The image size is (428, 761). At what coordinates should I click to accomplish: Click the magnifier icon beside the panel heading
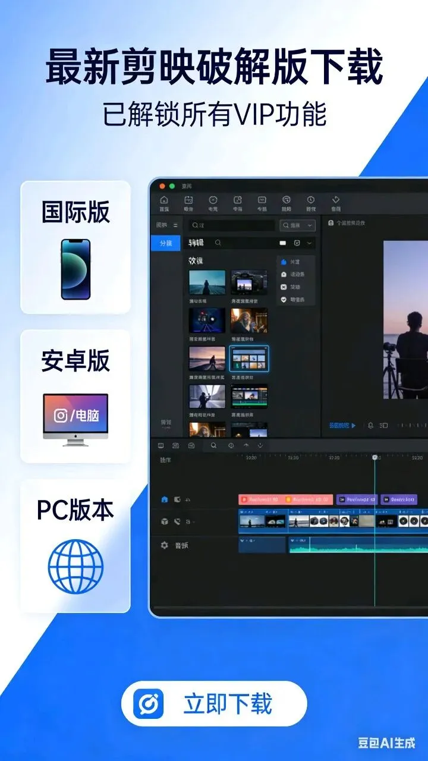click(218, 243)
